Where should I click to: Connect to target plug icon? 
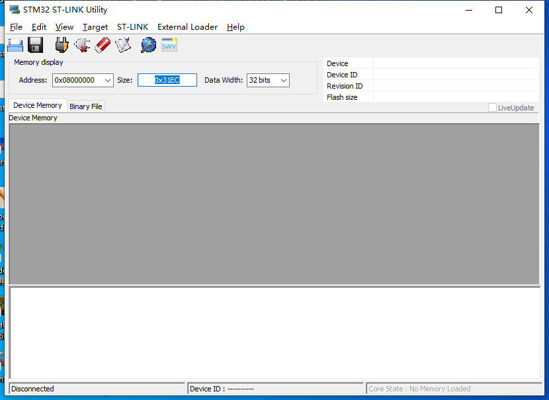click(x=62, y=45)
